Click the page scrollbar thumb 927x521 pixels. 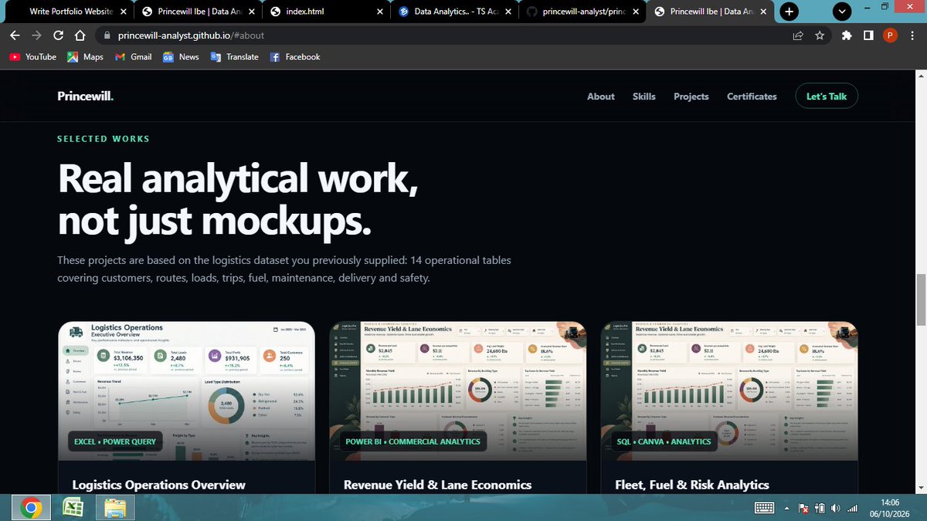920,299
